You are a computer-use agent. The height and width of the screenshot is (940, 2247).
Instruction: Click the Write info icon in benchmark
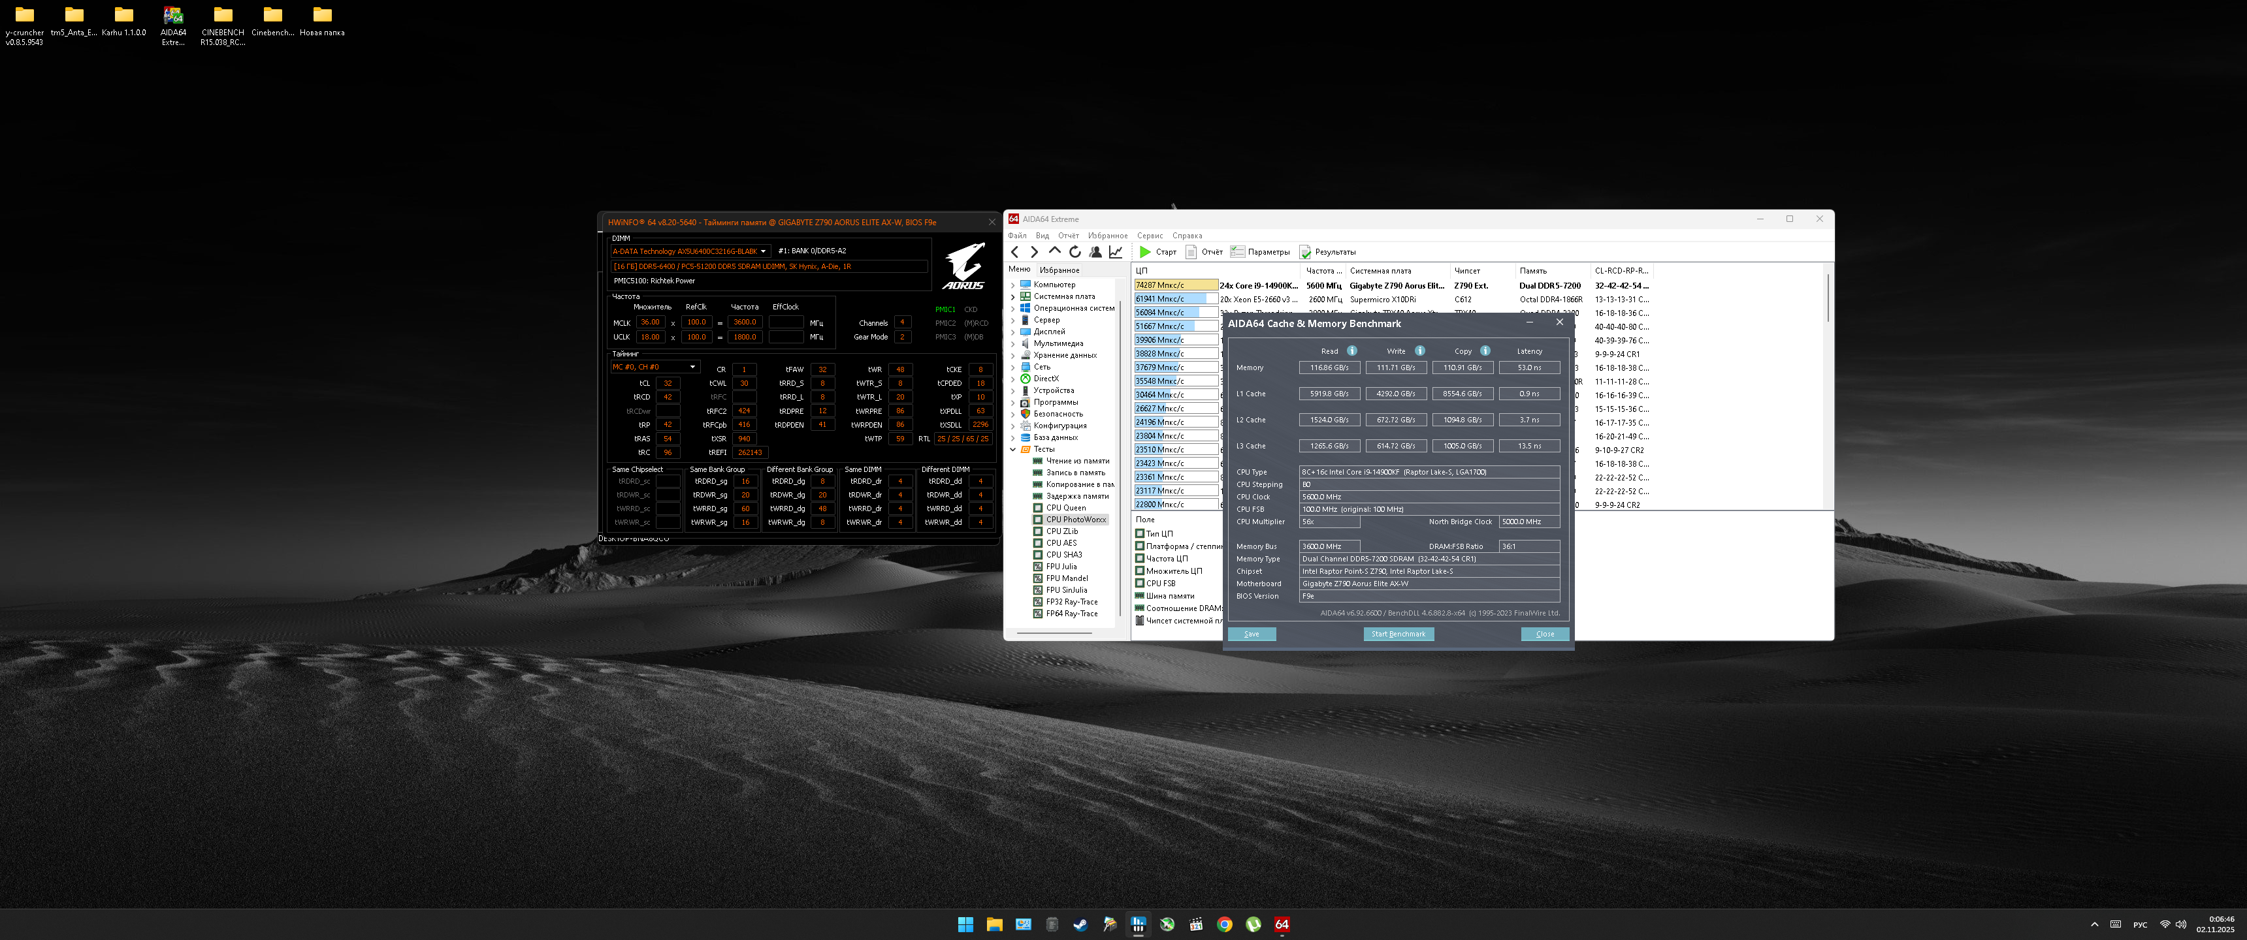pos(1419,351)
